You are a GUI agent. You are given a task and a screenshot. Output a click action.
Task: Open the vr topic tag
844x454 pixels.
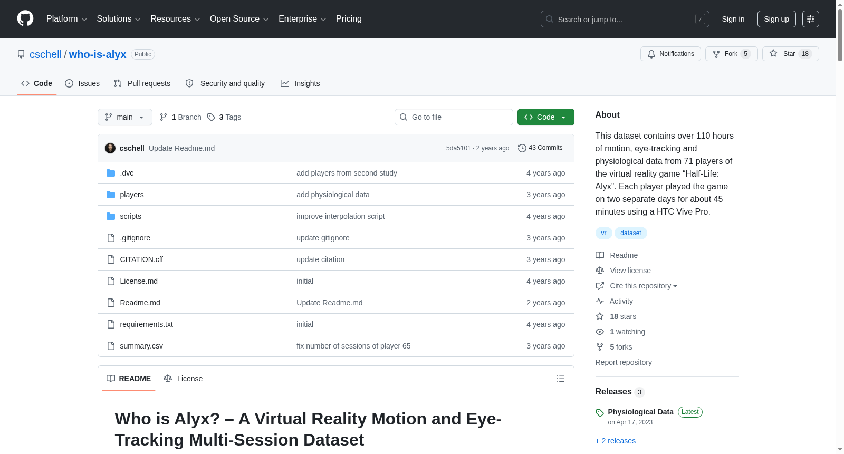[x=604, y=233]
